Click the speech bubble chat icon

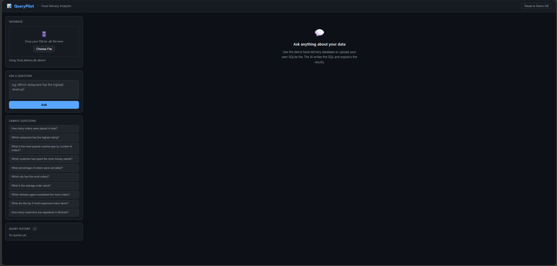click(x=319, y=32)
